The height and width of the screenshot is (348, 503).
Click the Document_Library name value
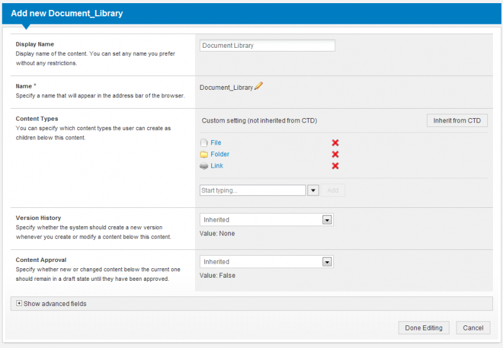(226, 87)
